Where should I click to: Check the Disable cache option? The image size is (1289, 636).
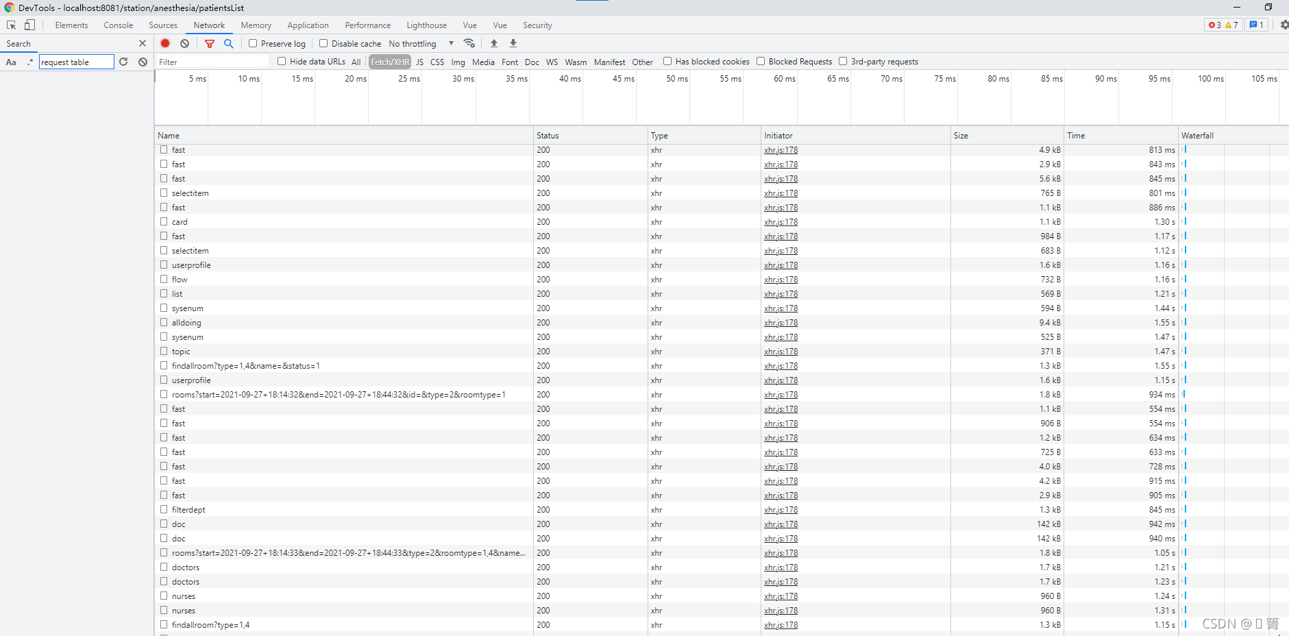[x=323, y=43]
